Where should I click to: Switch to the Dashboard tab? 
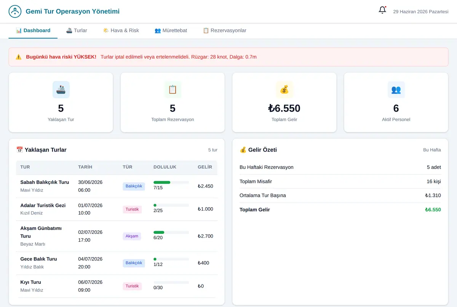click(x=33, y=30)
